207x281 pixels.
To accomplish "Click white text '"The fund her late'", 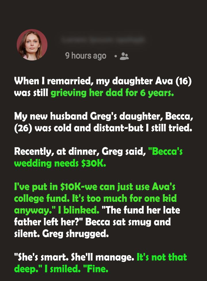I will coord(141,210).
